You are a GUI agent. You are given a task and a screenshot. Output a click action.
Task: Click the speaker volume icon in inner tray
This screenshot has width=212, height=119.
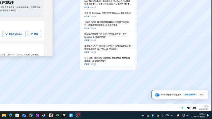tap(189, 108)
